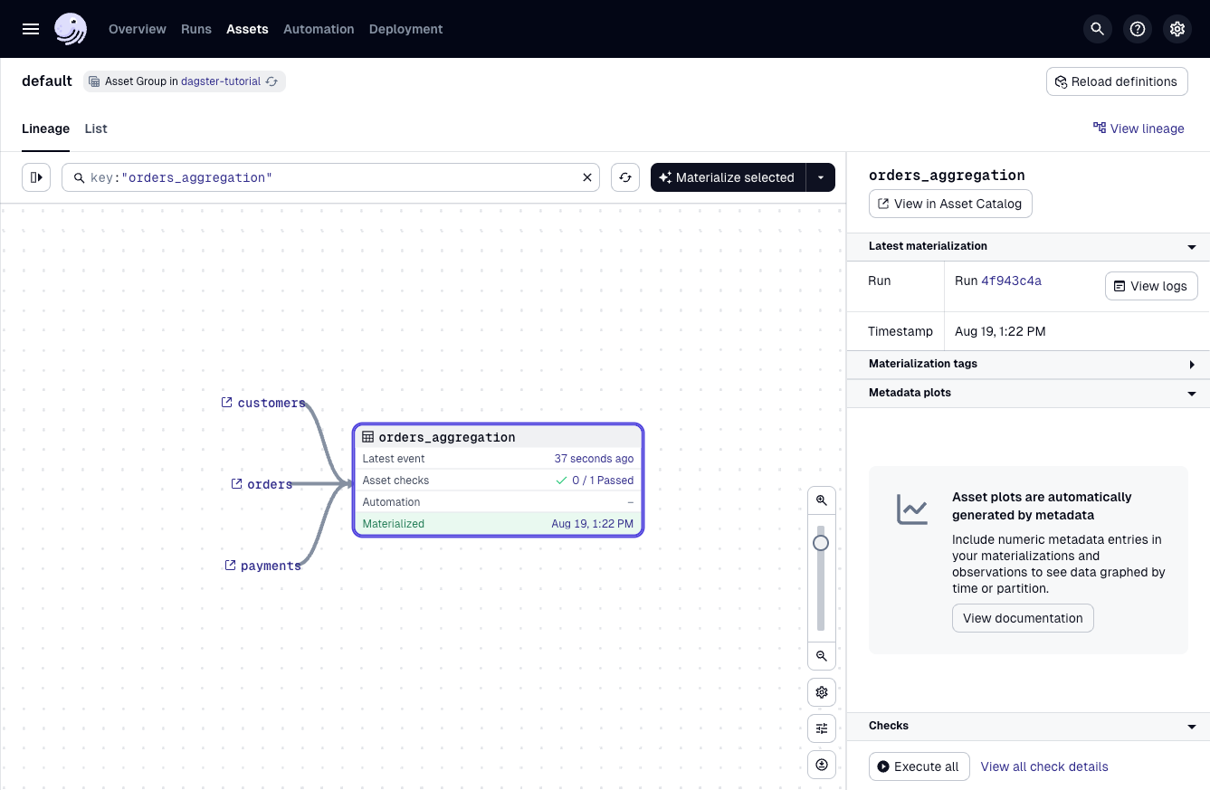Screen dimensions: 1210x790
Task: Toggle the left sidebar panel
Action: pyautogui.click(x=36, y=177)
